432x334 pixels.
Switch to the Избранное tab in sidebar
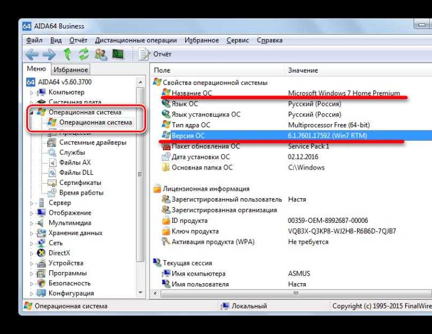pyautogui.click(x=71, y=69)
